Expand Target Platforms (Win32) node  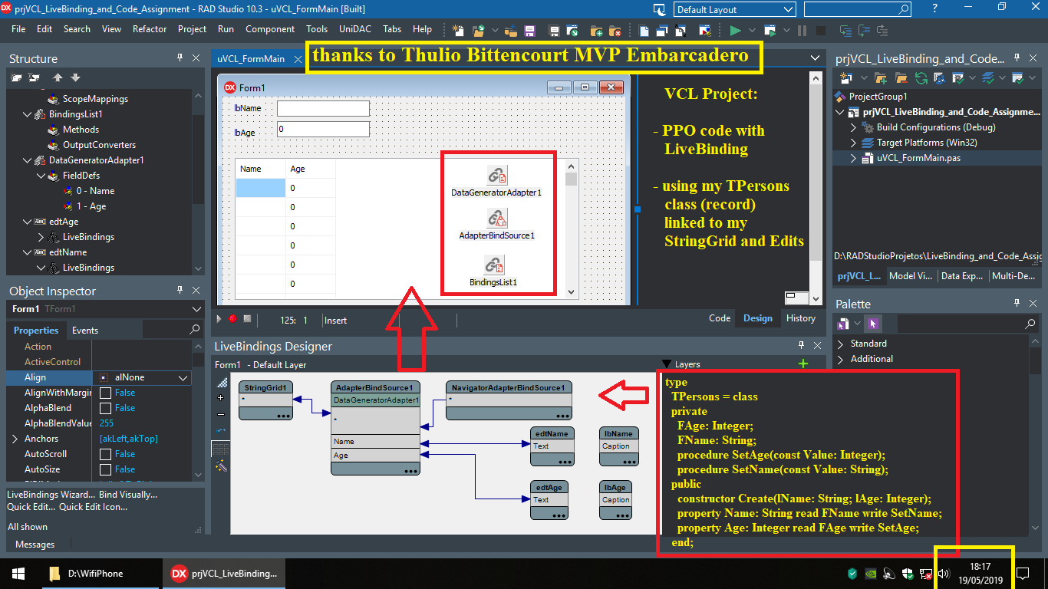coord(854,143)
